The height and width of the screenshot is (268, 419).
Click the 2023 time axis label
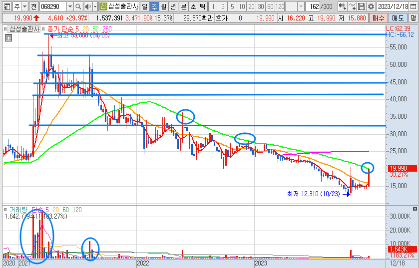(x=261, y=263)
